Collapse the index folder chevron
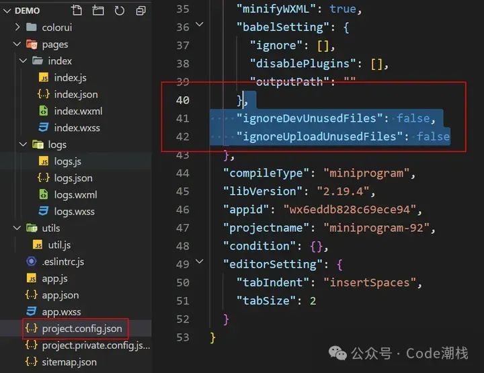The height and width of the screenshot is (373, 484). pos(23,60)
